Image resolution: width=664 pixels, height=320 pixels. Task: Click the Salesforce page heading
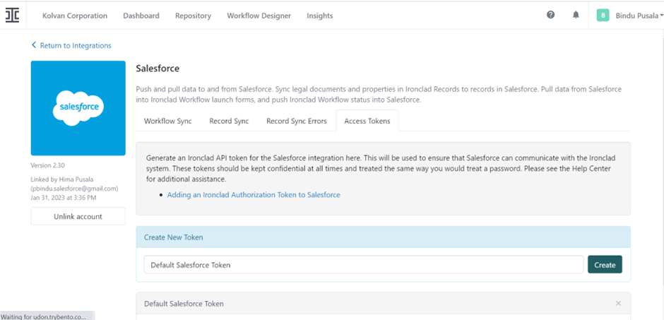[x=158, y=69]
